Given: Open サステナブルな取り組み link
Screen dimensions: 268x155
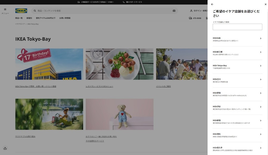Looking at the screenshot, I should [x=25, y=136].
